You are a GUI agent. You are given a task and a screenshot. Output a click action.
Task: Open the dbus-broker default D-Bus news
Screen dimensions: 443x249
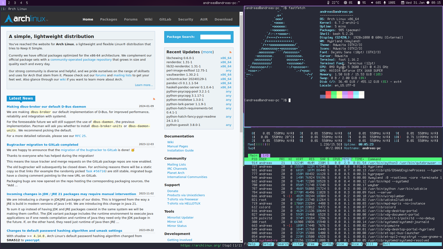pos(46,107)
